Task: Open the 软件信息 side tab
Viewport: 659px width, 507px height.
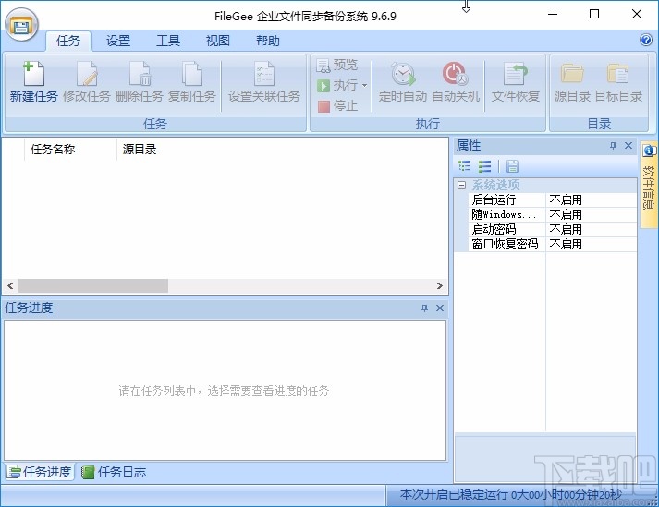Action: [649, 185]
